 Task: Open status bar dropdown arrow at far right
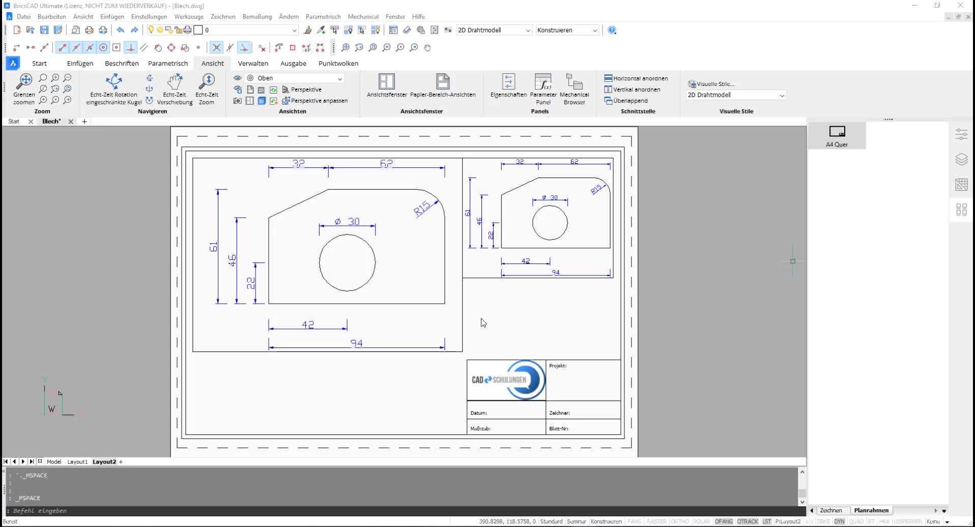(947, 522)
